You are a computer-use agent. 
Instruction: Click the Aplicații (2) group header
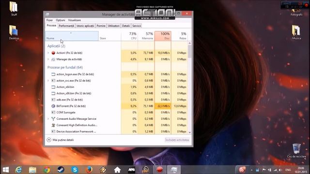[56, 46]
